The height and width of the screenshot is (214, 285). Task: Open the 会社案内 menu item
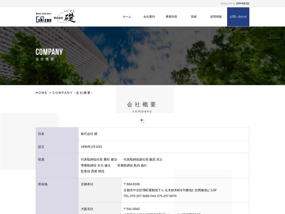(x=149, y=17)
